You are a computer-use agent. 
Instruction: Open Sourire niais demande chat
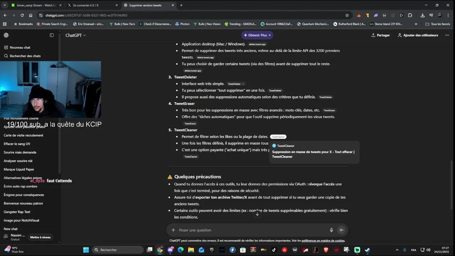[20, 153]
